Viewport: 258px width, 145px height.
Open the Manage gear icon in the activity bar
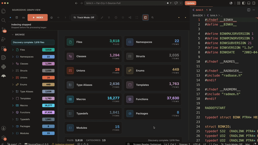[3, 138]
